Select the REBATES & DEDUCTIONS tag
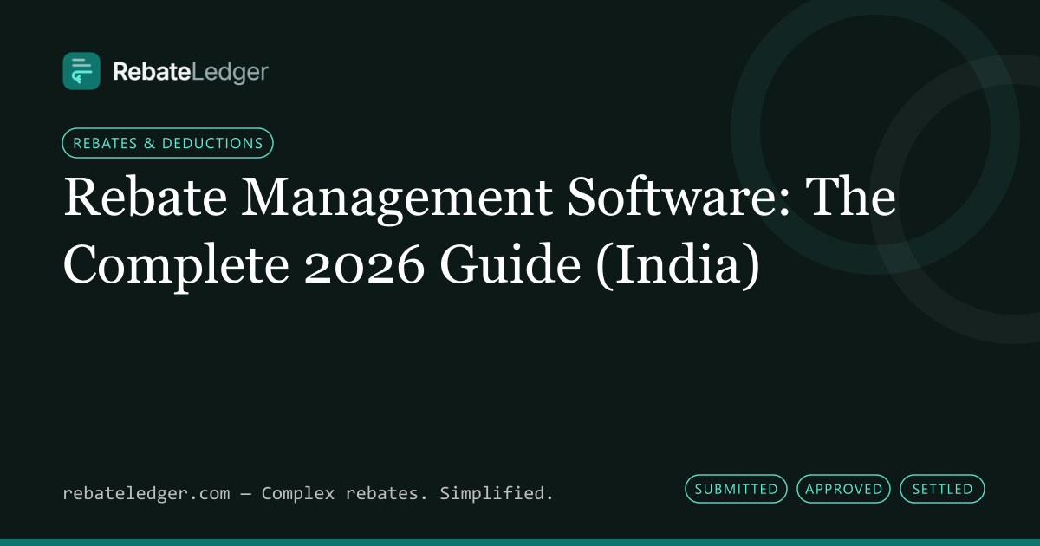This screenshot has height=546, width=1040. point(168,143)
